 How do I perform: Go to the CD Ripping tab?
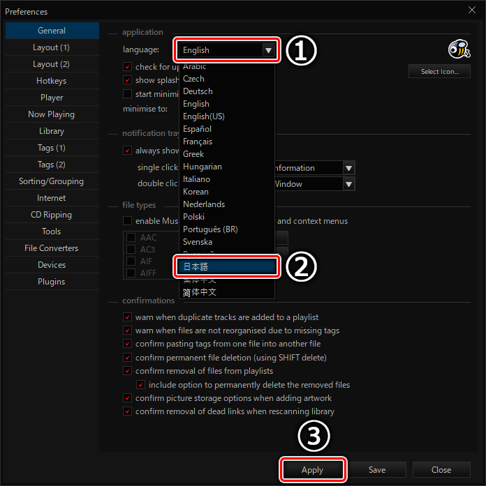click(52, 215)
